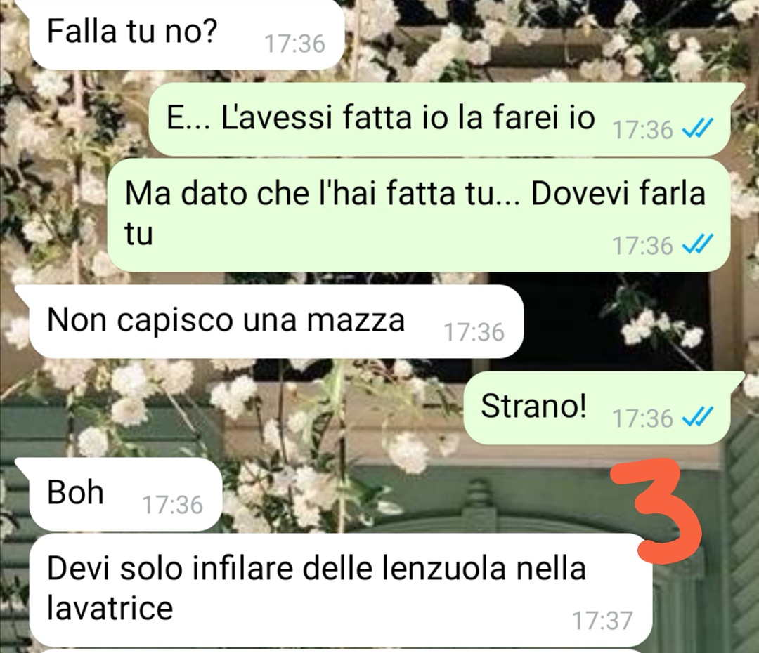Click blue read checkmarks on 'Strano!' message
Screen dimensions: 759x653
click(x=697, y=416)
